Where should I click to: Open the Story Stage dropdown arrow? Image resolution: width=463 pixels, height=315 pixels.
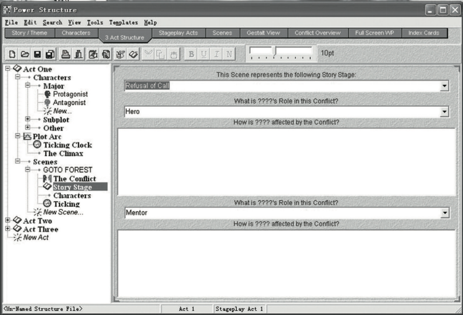(444, 86)
